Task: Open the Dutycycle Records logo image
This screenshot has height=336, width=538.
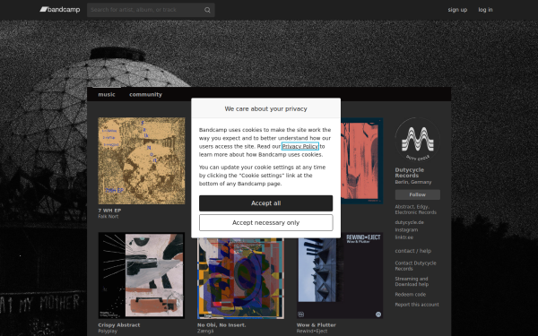Action: coord(417,140)
